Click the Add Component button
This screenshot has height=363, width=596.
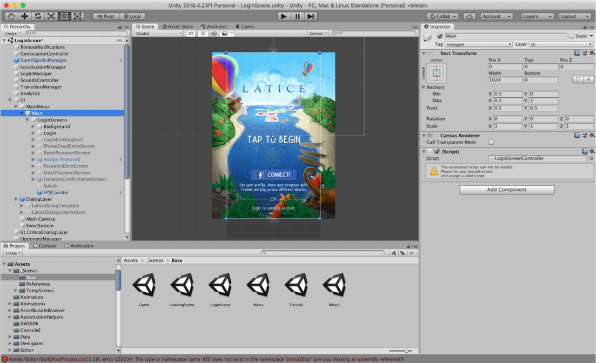(507, 190)
